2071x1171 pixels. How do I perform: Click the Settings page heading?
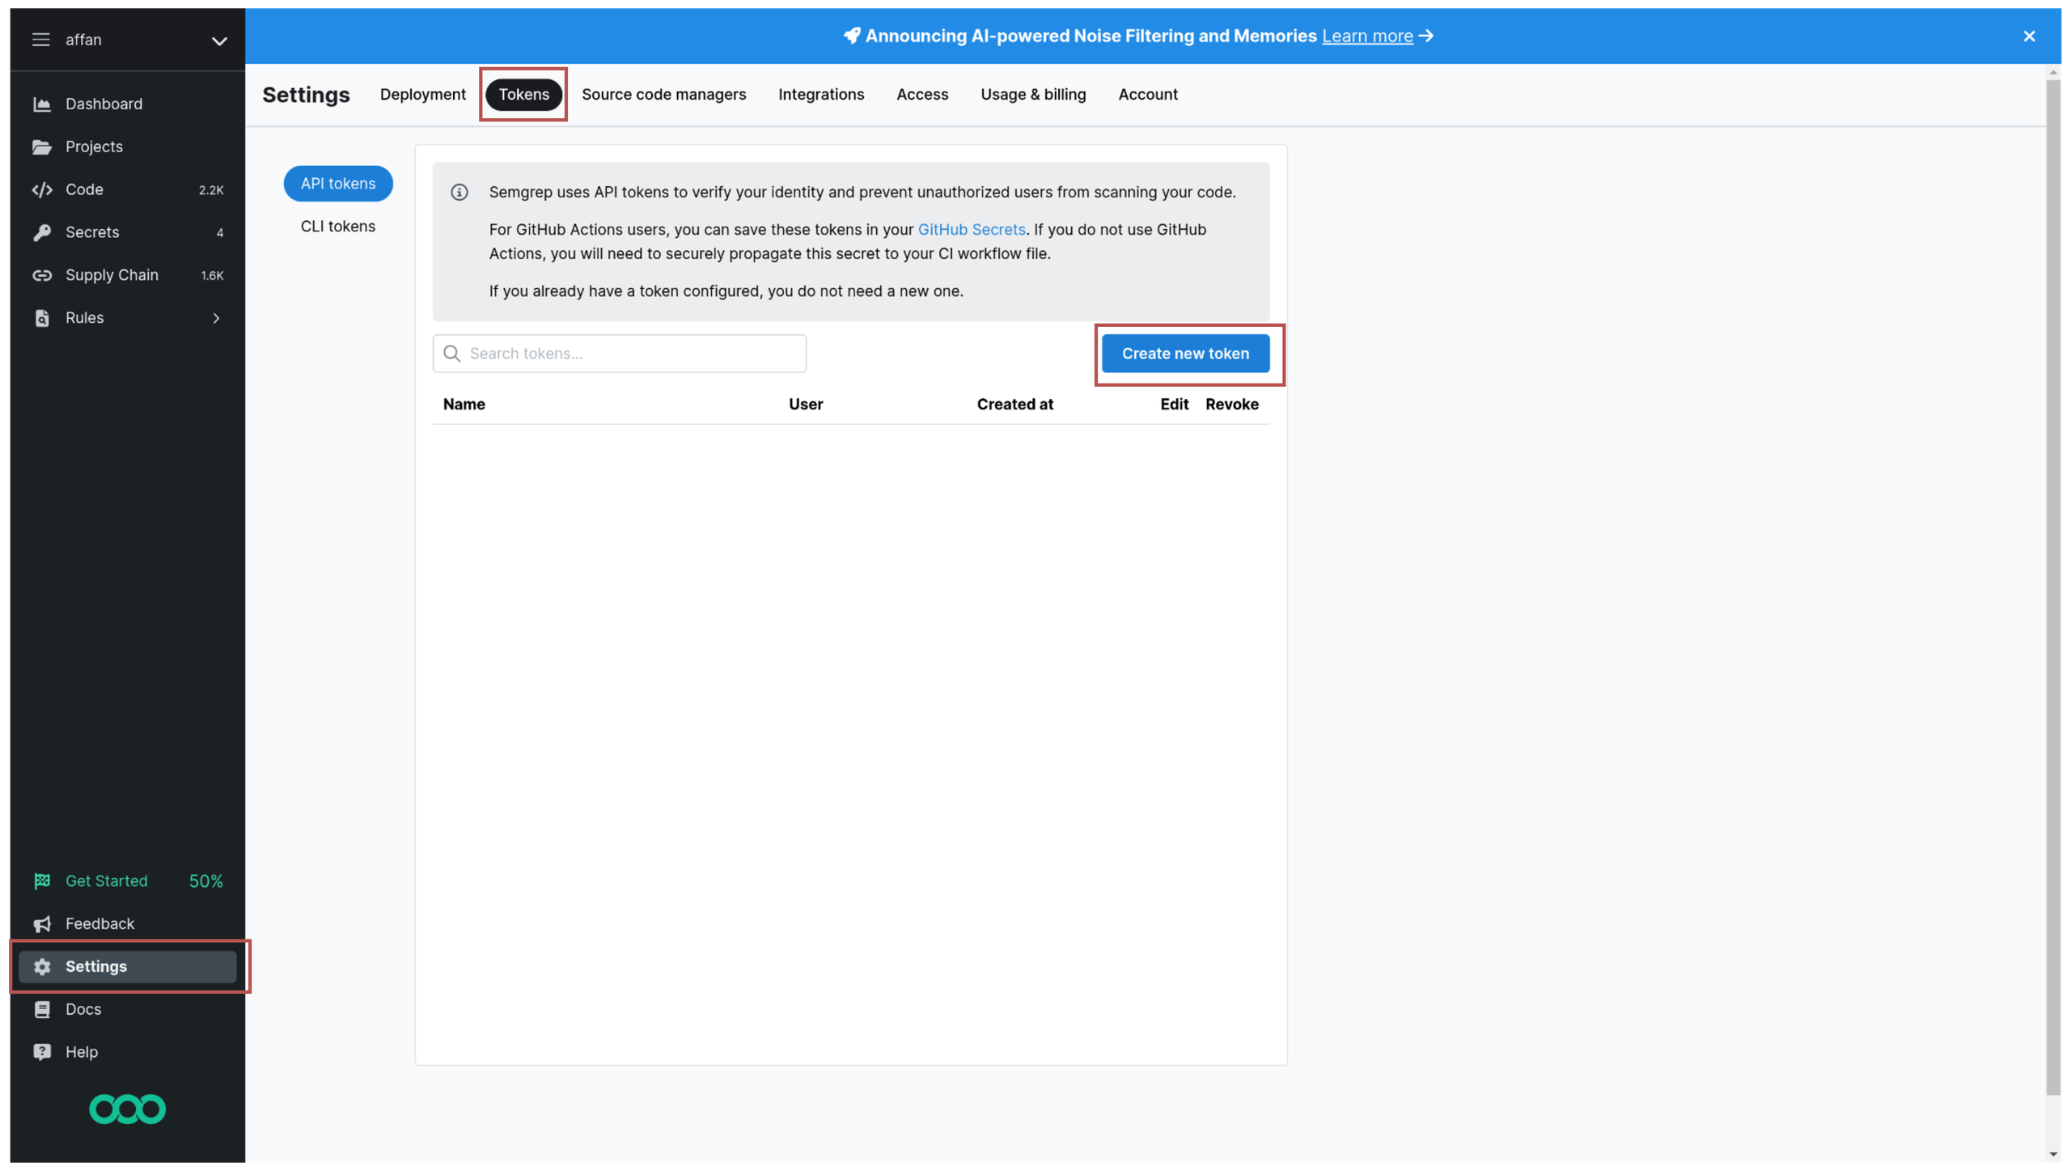306,95
